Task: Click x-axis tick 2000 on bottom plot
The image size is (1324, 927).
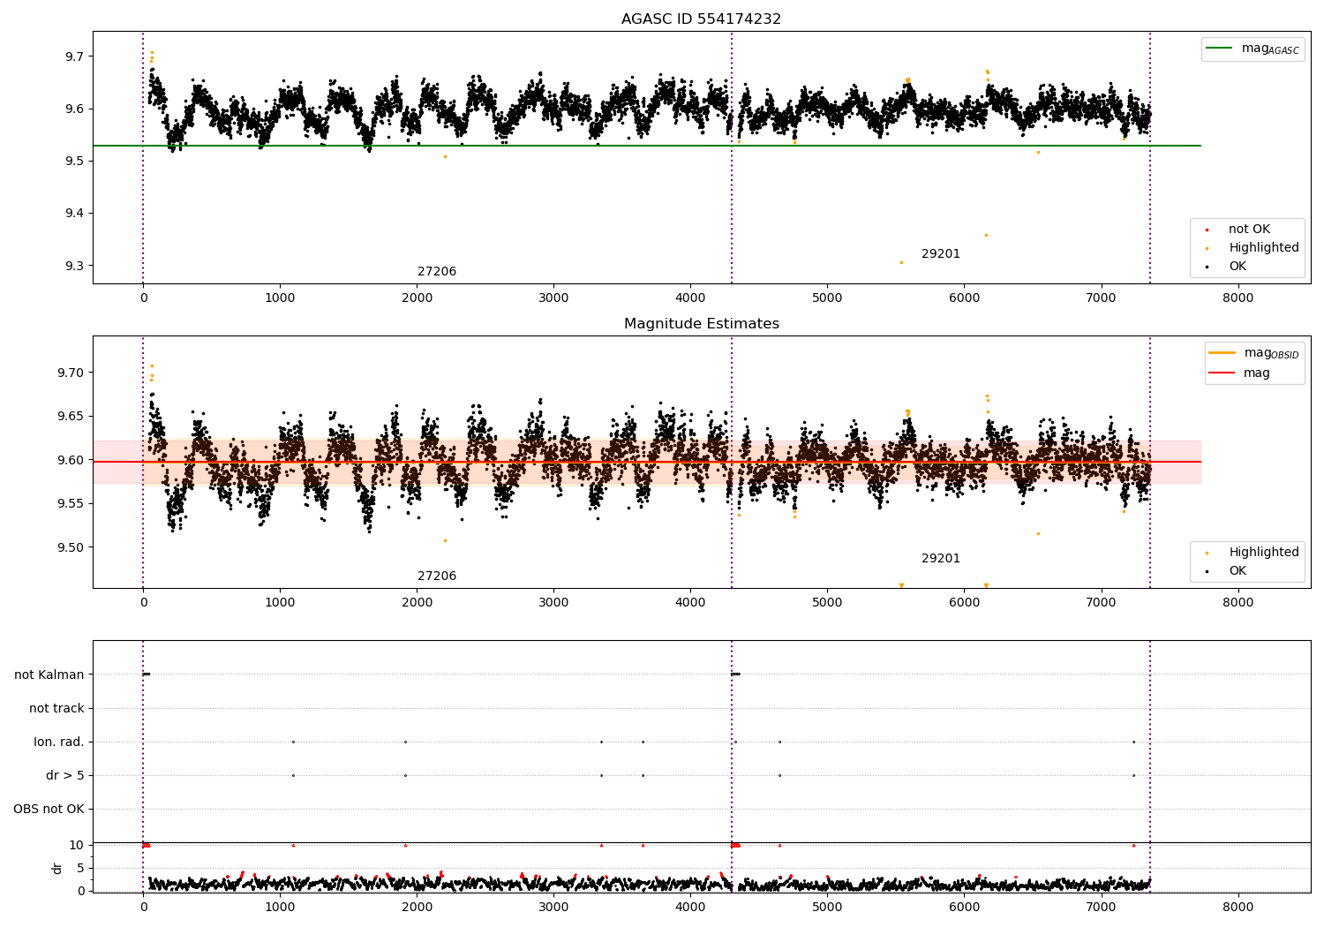Action: coord(417,908)
